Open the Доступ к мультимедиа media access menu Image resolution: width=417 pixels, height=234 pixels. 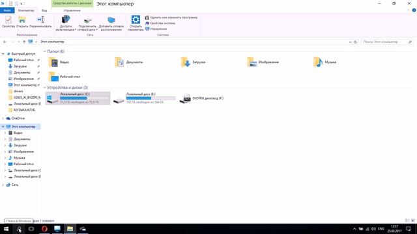[66, 23]
